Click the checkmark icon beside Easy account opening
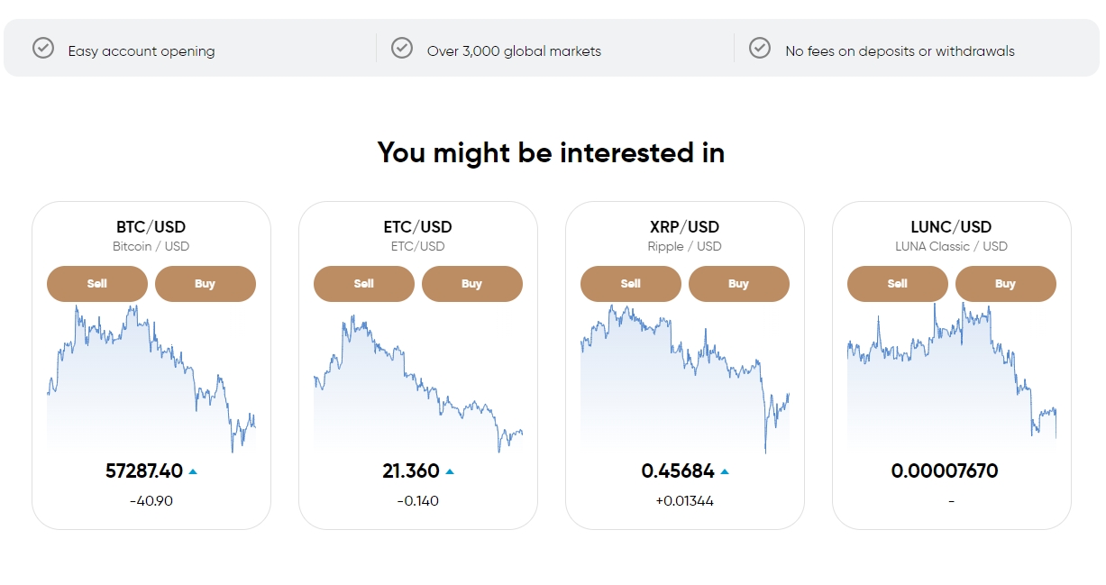This screenshot has height=585, width=1106. pos(43,48)
